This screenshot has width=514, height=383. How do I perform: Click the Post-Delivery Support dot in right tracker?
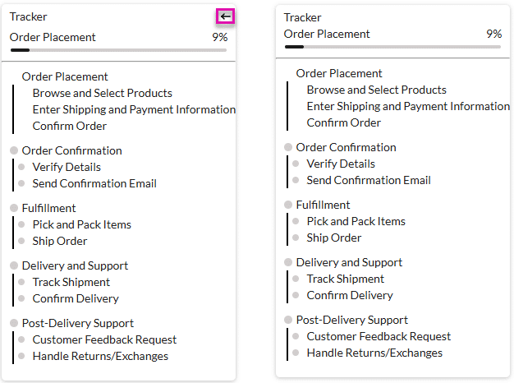click(x=288, y=320)
